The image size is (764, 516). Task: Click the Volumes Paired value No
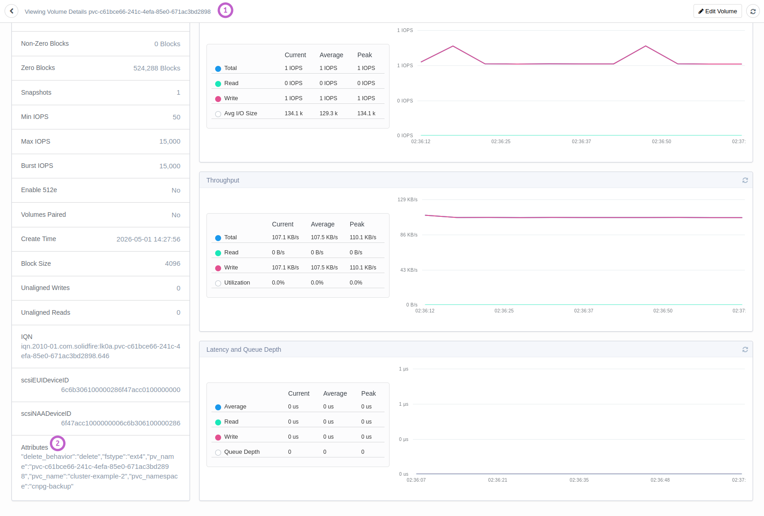[x=176, y=215]
